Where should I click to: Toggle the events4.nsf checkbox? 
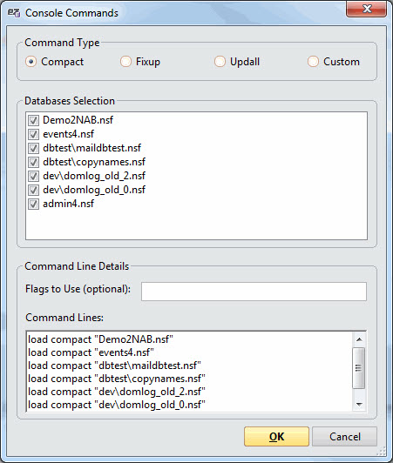(33, 134)
